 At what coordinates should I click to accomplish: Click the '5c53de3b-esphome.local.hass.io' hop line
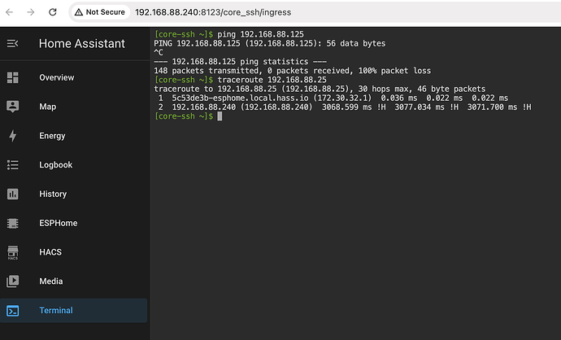click(333, 98)
